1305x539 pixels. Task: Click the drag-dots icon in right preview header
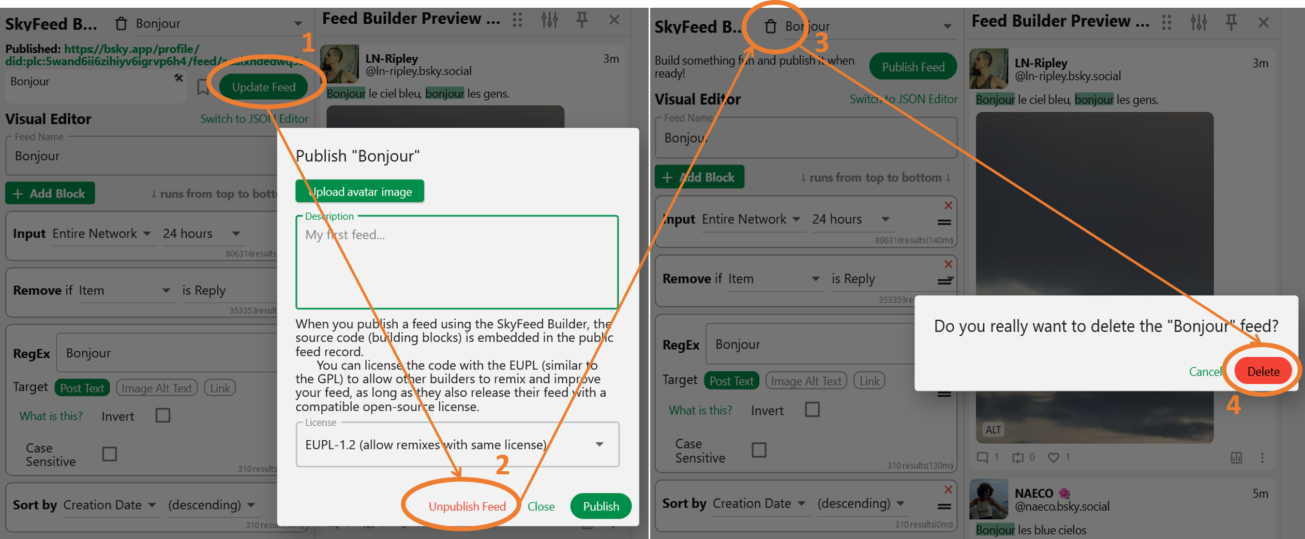point(1166,22)
